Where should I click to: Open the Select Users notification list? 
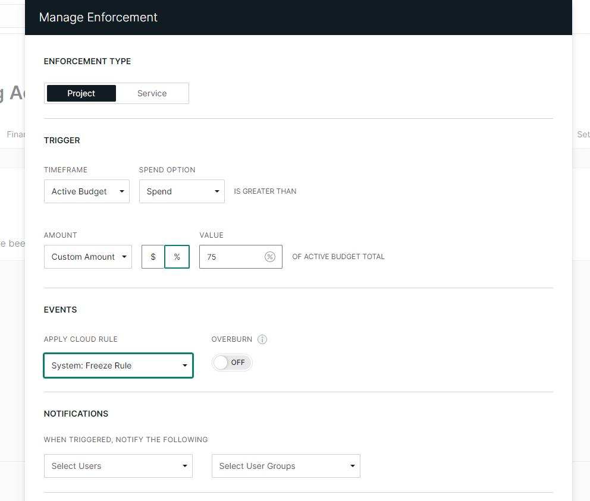click(118, 466)
